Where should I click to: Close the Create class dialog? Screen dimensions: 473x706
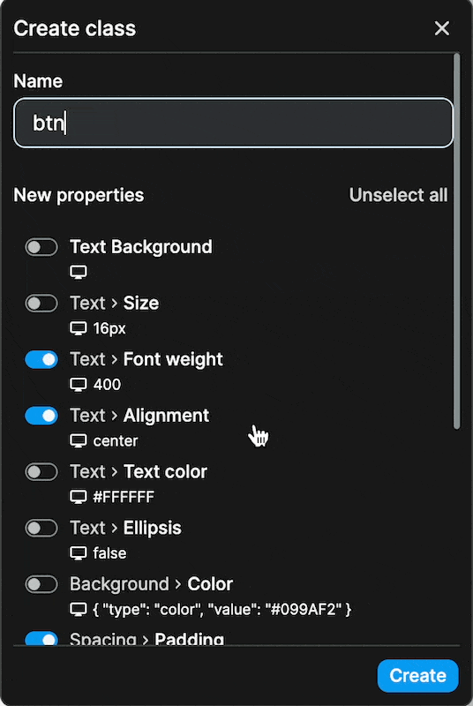click(442, 28)
